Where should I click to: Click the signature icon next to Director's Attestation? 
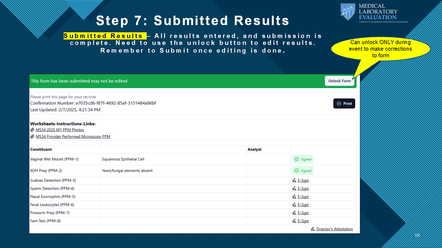coord(313,229)
